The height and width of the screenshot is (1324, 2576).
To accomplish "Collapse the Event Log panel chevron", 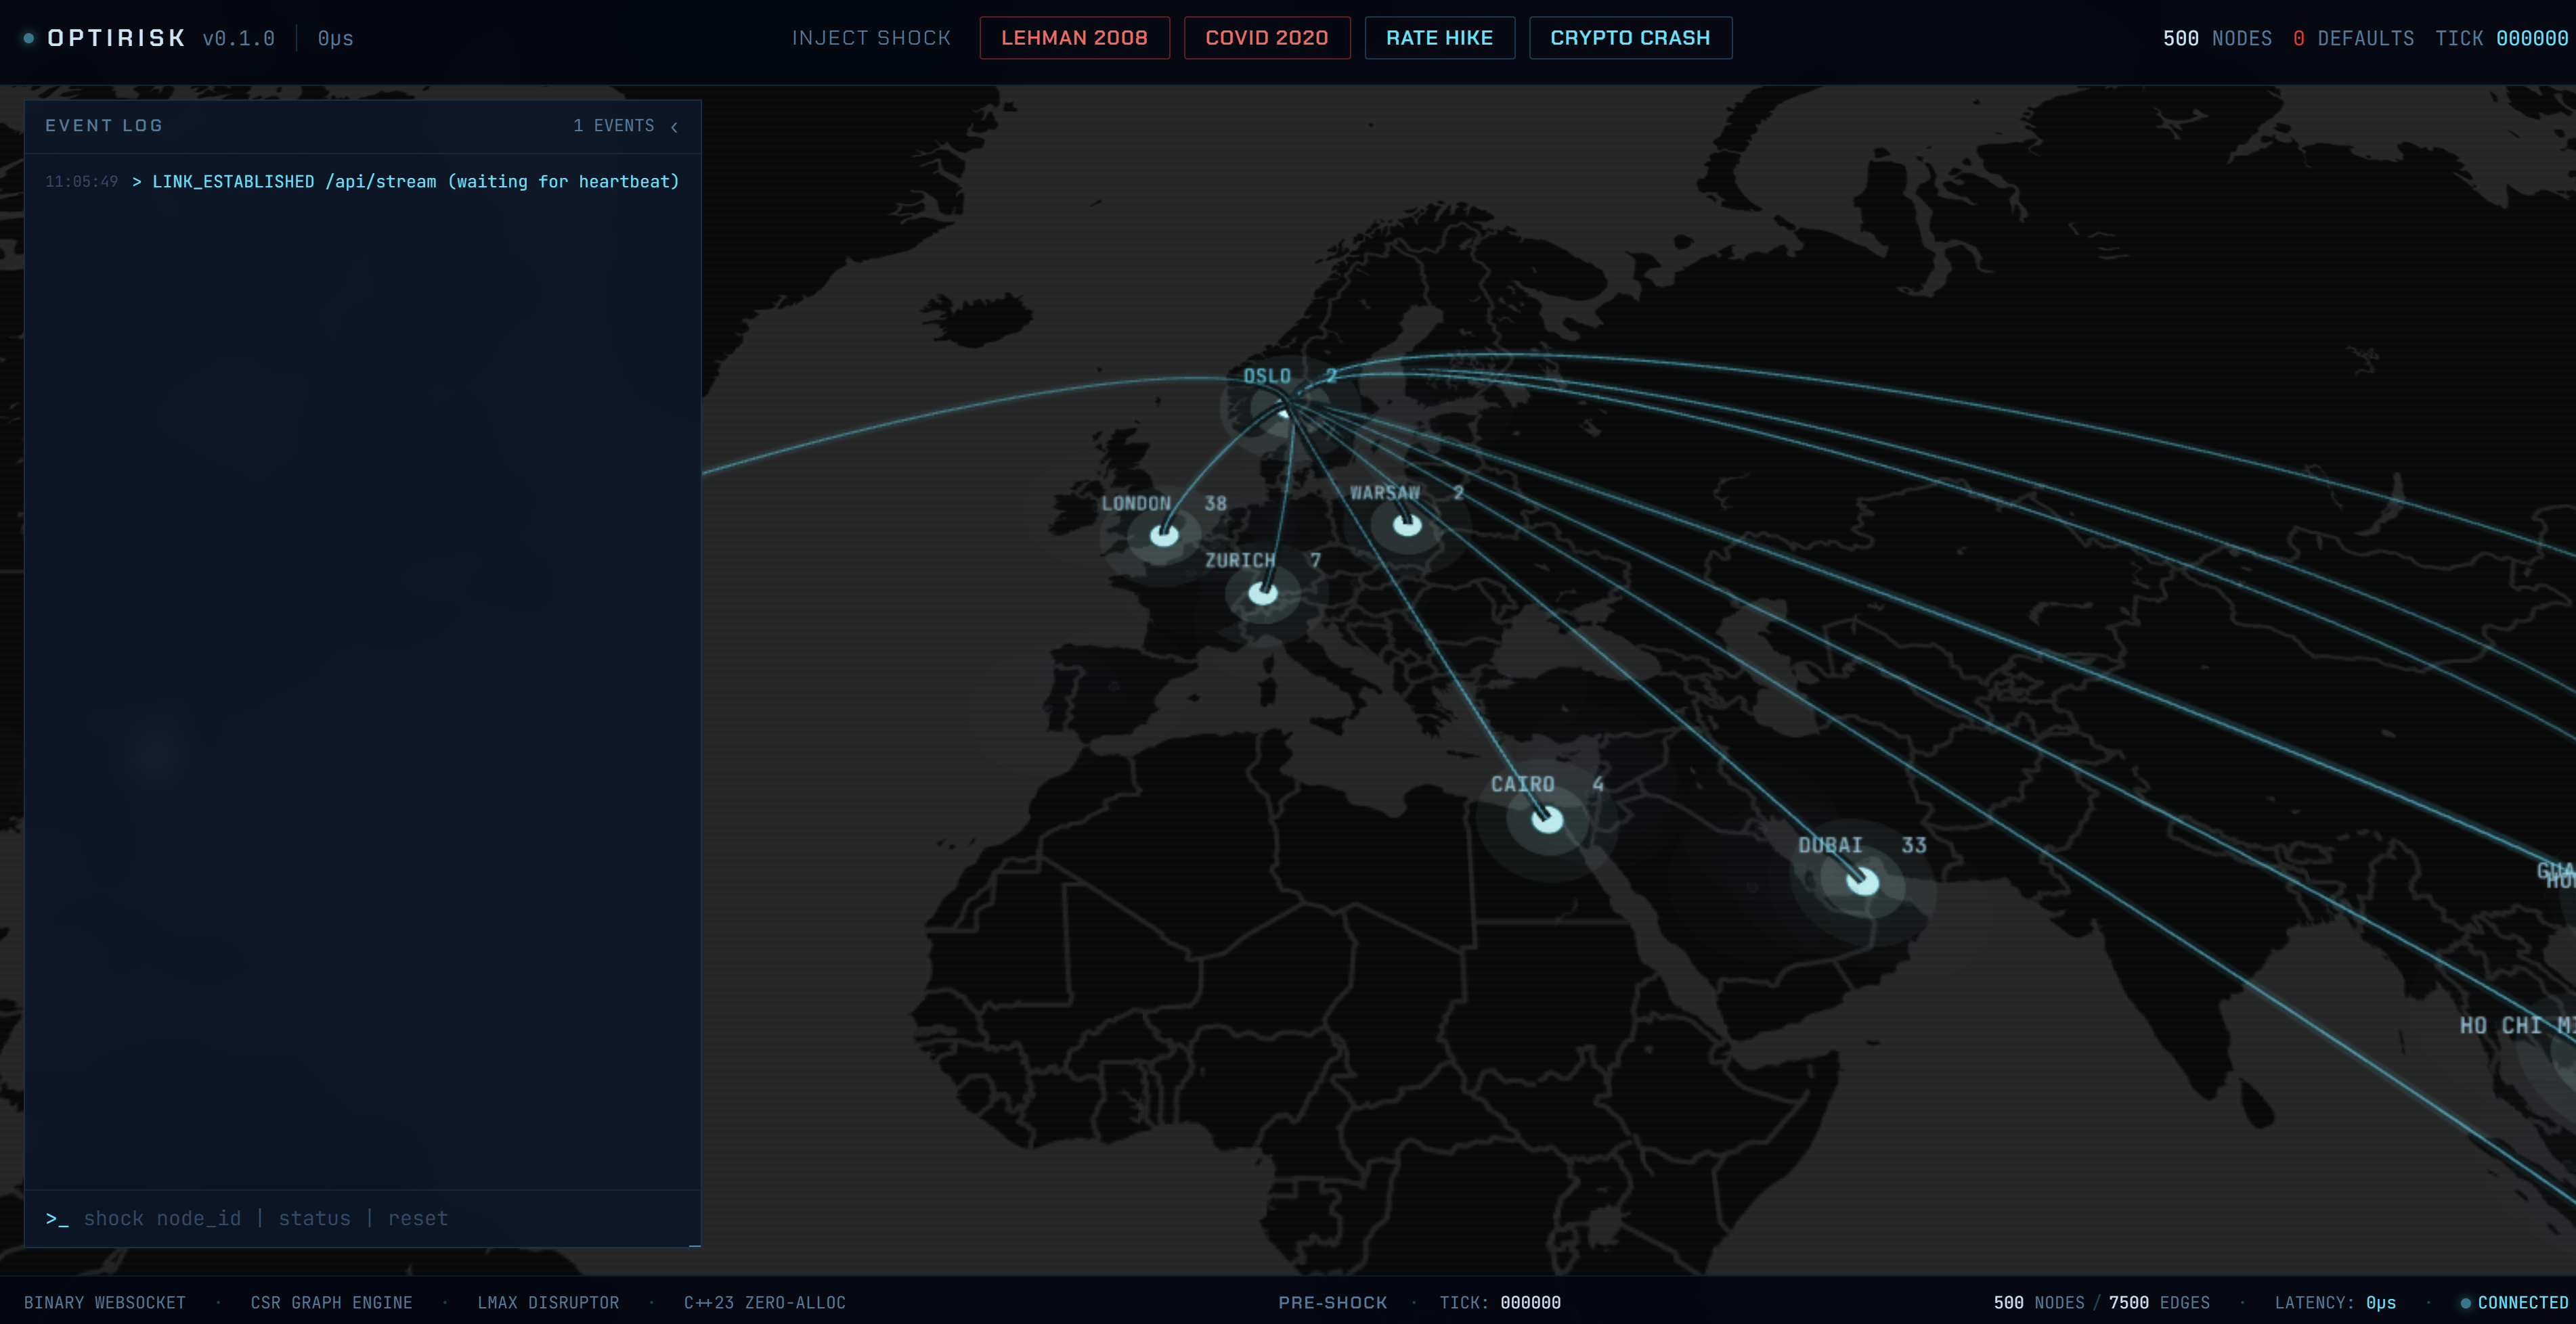I will (x=675, y=127).
